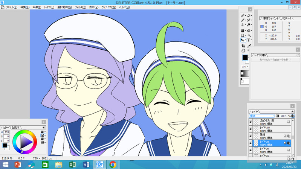Close the Color panel
Screen dimensions: 301x169
click(x=44, y=122)
